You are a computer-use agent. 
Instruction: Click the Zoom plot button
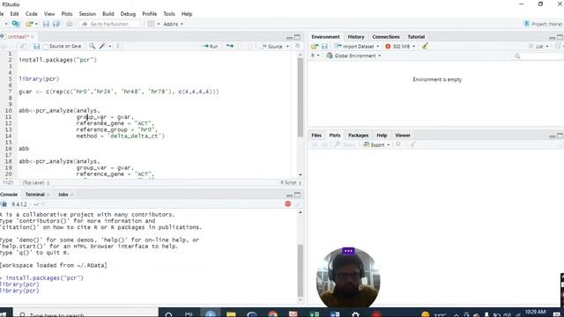tap(345, 144)
